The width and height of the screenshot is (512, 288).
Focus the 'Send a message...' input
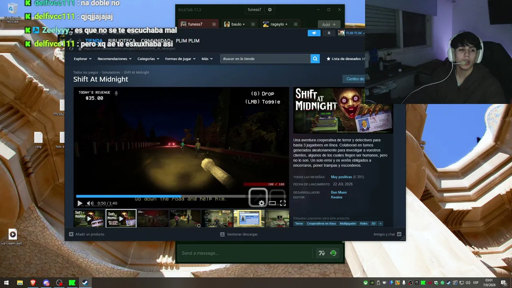tap(245, 253)
